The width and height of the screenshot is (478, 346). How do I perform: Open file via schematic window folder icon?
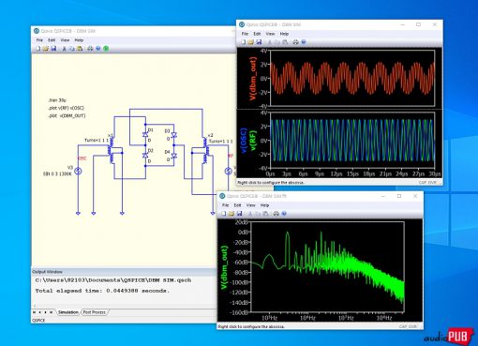tap(46, 49)
